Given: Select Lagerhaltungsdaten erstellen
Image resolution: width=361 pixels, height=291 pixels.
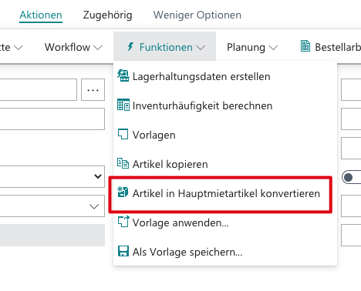Looking at the screenshot, I should tap(201, 76).
